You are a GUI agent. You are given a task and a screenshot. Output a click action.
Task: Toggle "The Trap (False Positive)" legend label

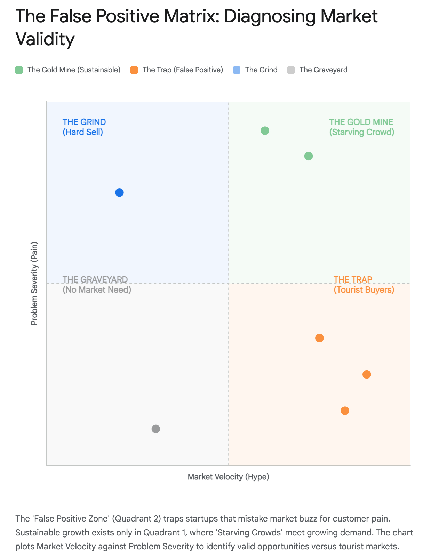[183, 70]
